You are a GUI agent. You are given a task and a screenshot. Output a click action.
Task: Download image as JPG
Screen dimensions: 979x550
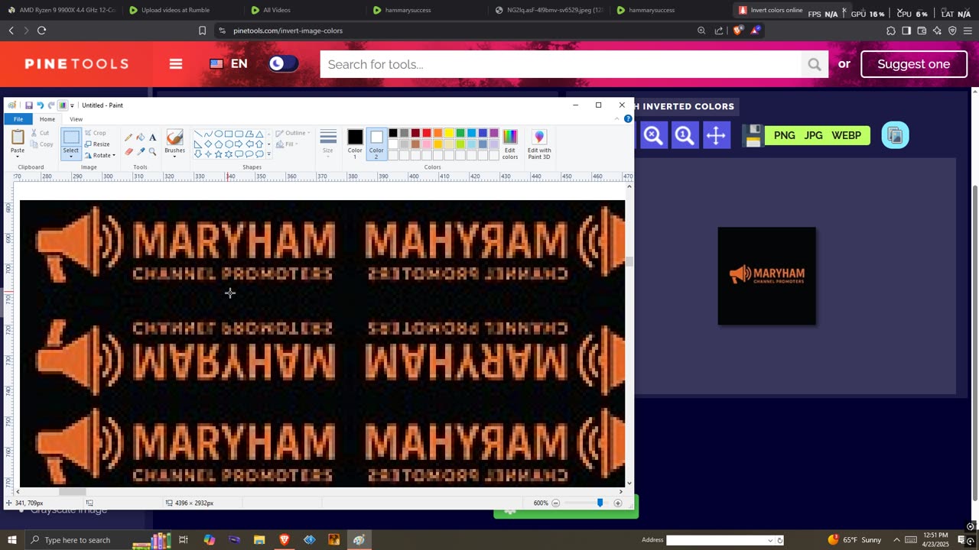point(814,135)
